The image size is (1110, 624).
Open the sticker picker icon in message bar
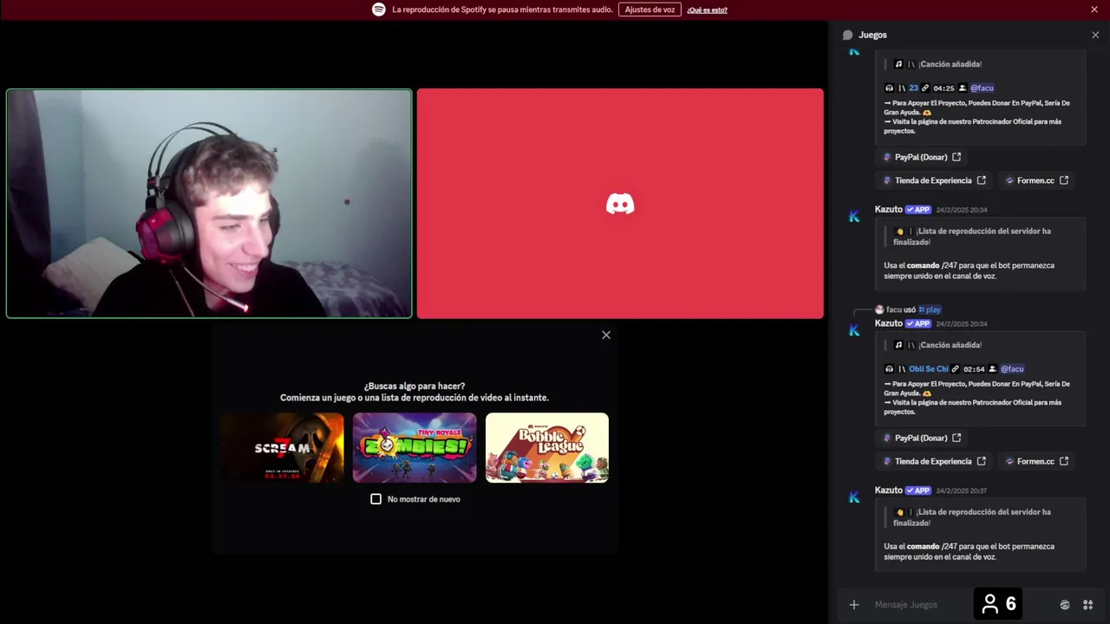click(1065, 605)
